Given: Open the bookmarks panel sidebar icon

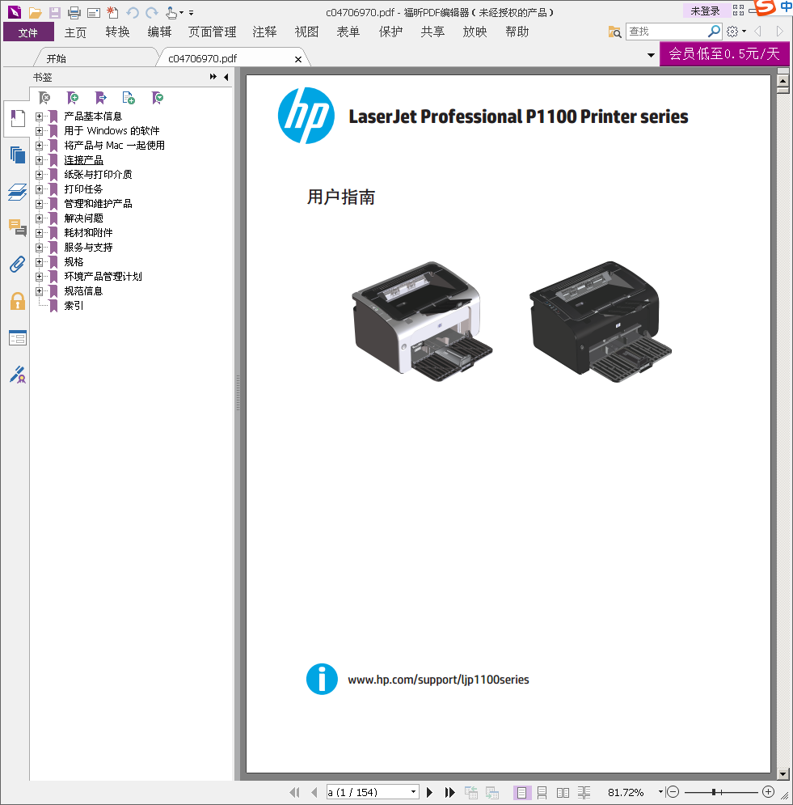Looking at the screenshot, I should click(x=18, y=118).
